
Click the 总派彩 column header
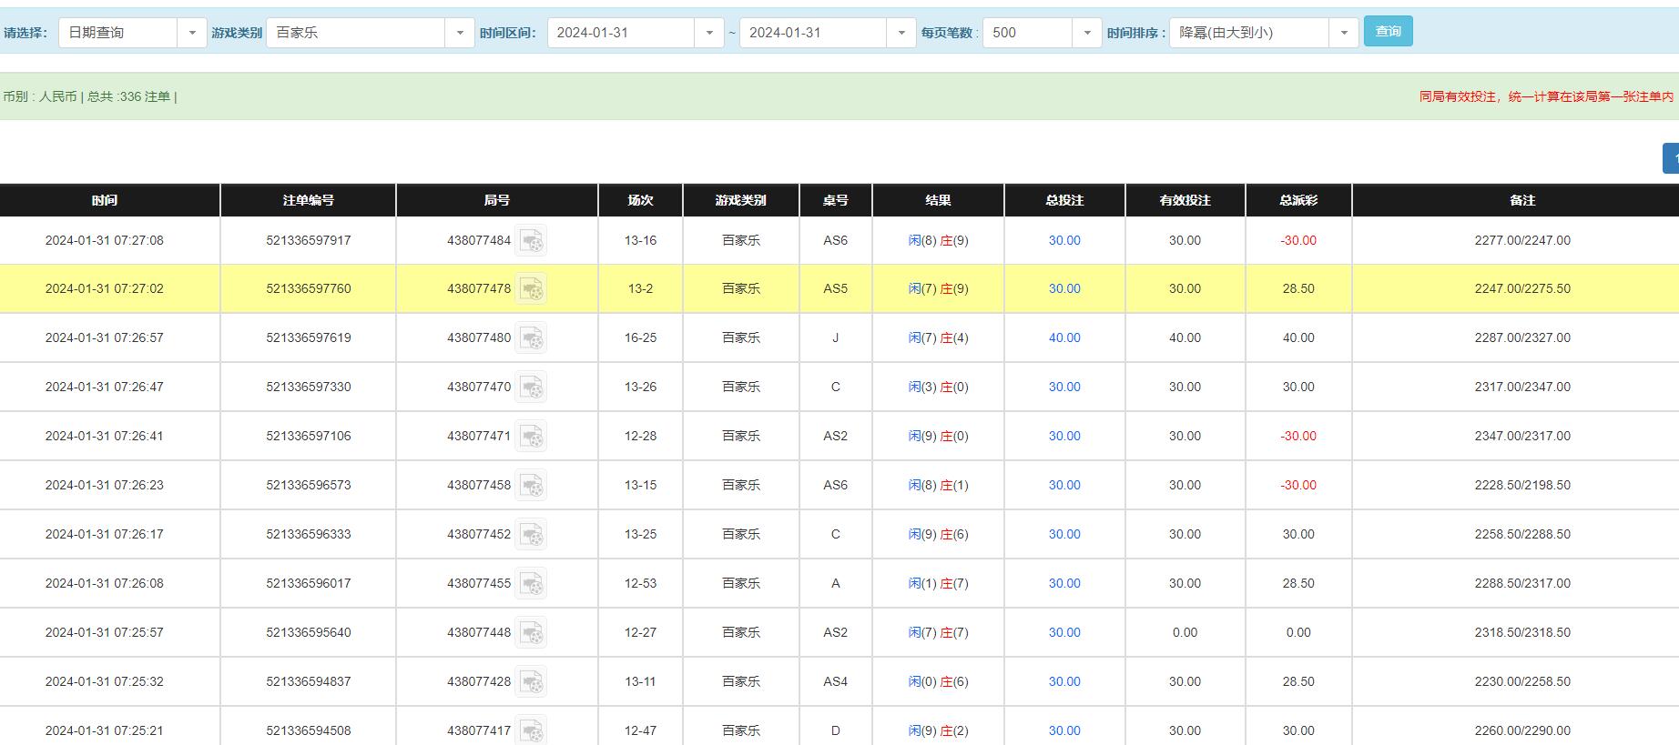click(x=1298, y=200)
